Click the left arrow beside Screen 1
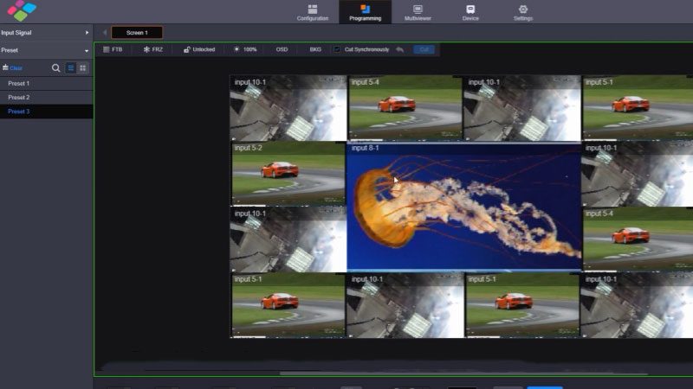Image resolution: width=693 pixels, height=389 pixels. point(104,33)
